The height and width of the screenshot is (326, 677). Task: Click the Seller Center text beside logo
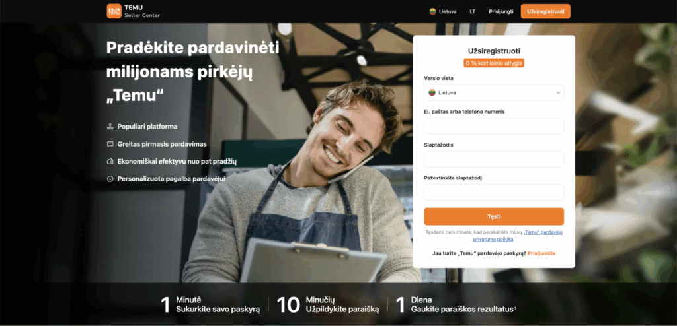(x=142, y=16)
